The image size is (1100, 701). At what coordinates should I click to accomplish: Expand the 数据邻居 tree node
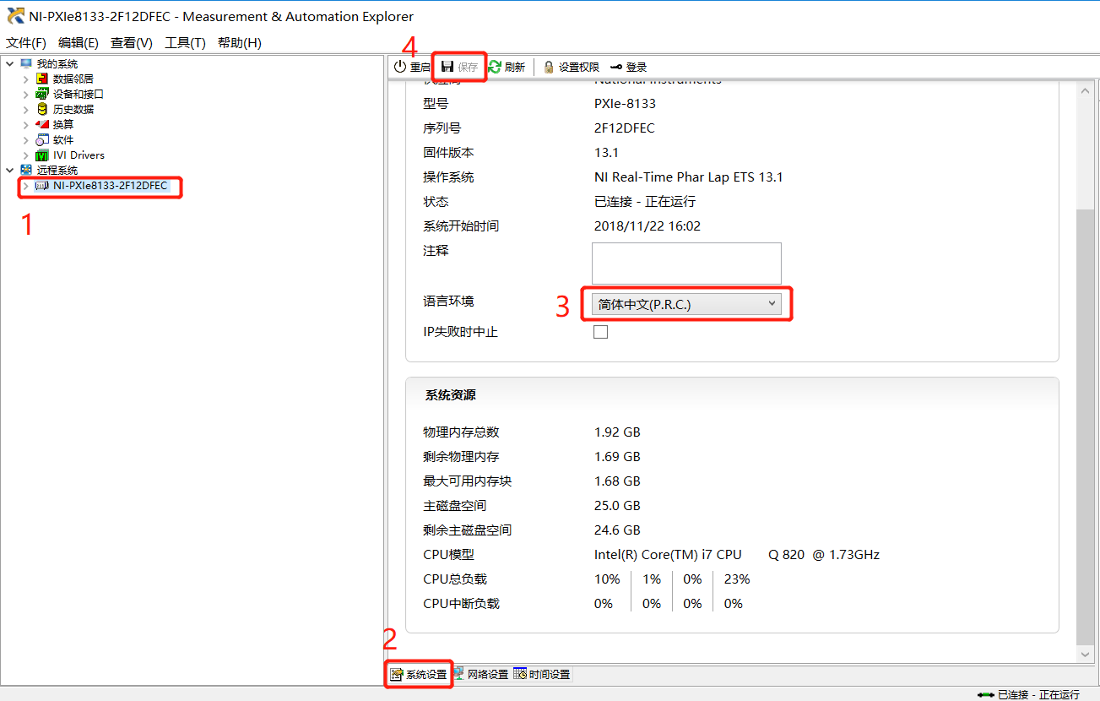click(x=25, y=79)
